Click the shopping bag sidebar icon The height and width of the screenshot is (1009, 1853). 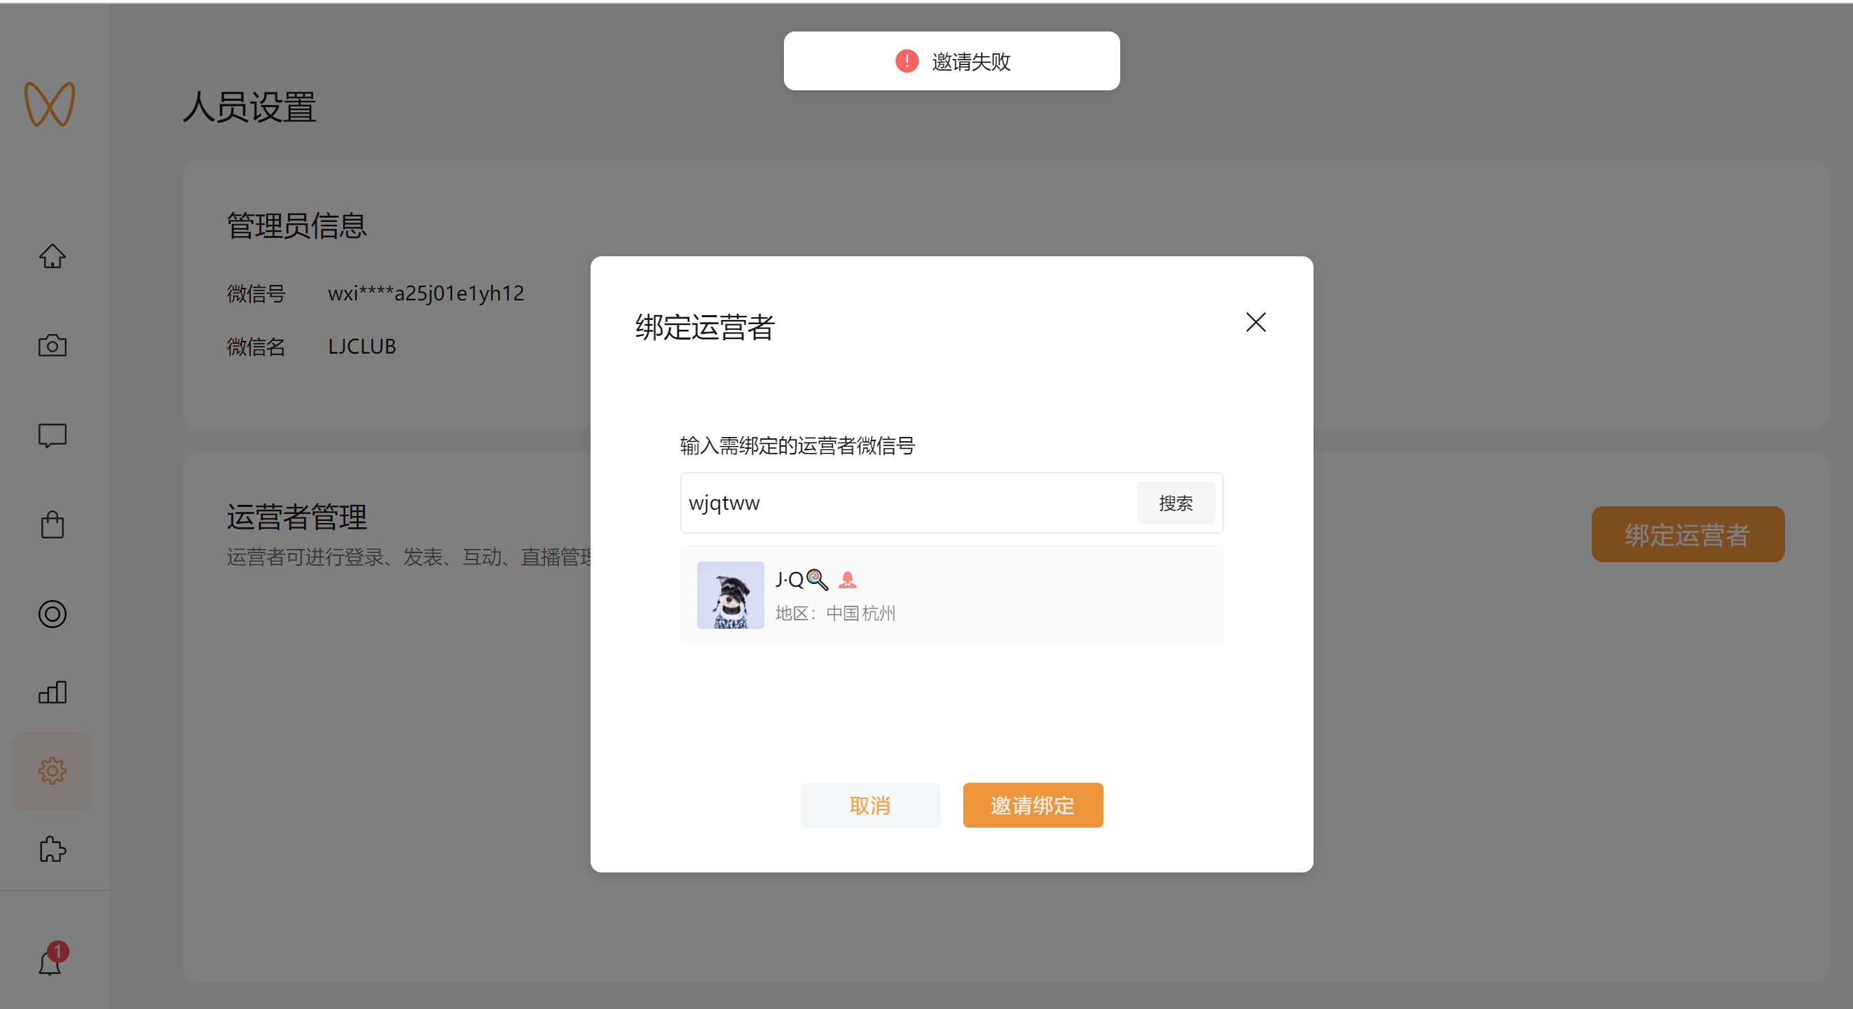click(52, 525)
